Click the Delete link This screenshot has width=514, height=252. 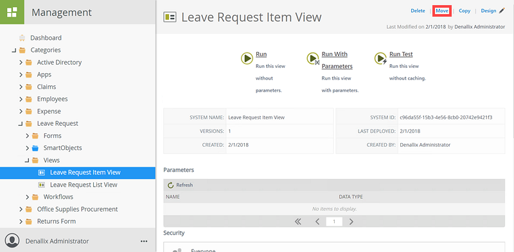(418, 11)
